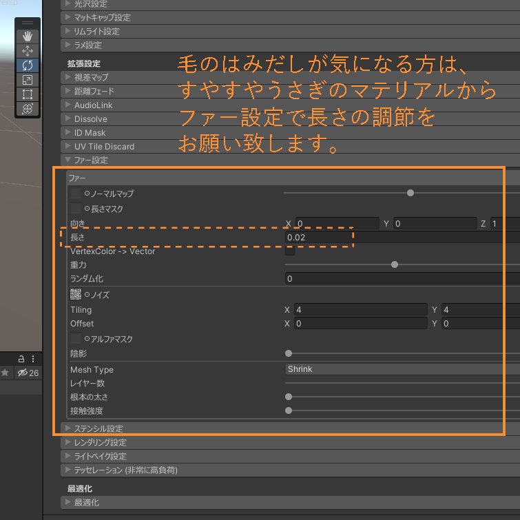Expand the 距離フェード section

pos(290,91)
